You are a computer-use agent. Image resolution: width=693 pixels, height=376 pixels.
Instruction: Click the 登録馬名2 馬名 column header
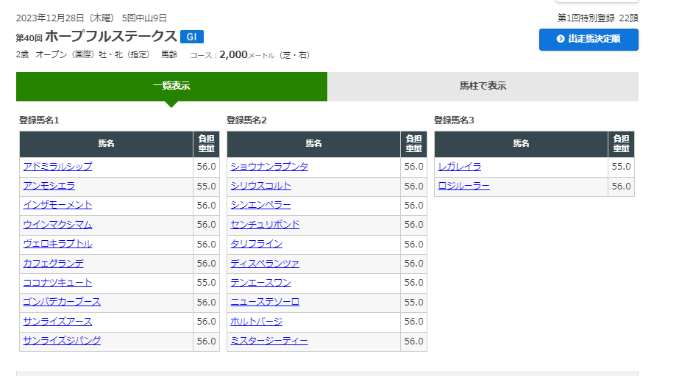coord(314,144)
